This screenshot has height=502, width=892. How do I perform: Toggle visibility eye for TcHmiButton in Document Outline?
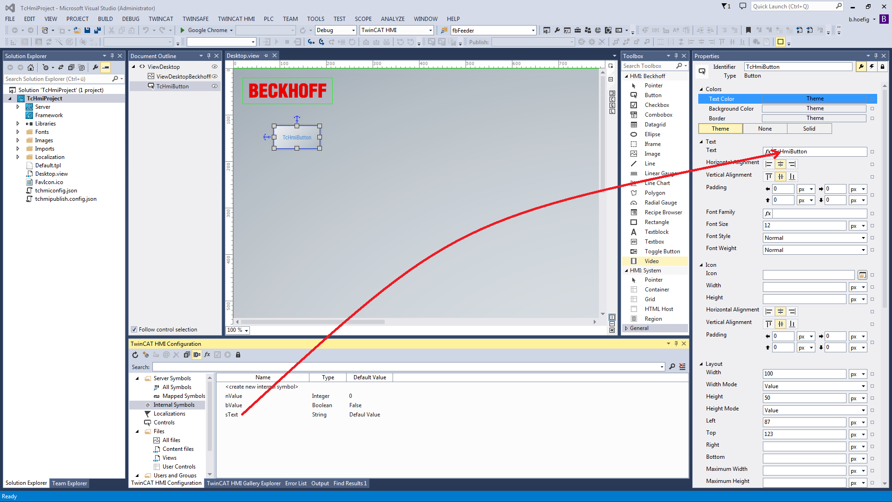215,86
